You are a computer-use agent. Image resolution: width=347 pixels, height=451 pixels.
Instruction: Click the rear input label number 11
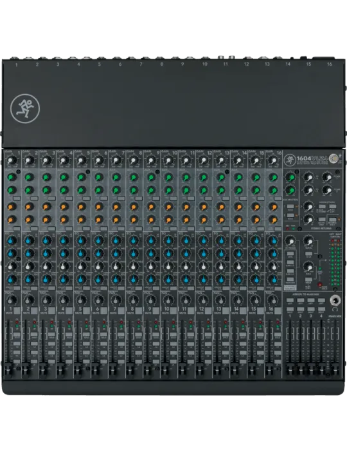click(226, 64)
